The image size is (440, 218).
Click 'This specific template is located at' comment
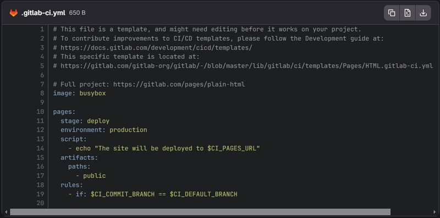(127, 57)
